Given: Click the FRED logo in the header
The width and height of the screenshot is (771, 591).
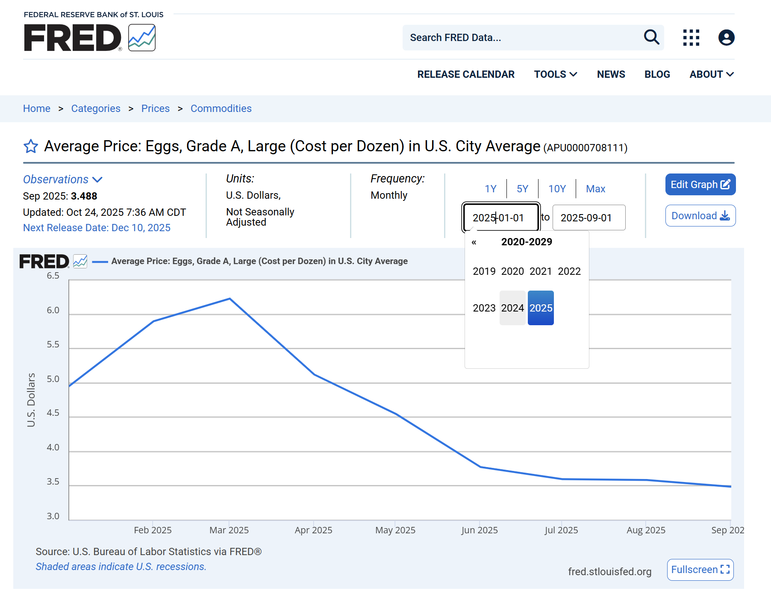Looking at the screenshot, I should click(x=90, y=38).
